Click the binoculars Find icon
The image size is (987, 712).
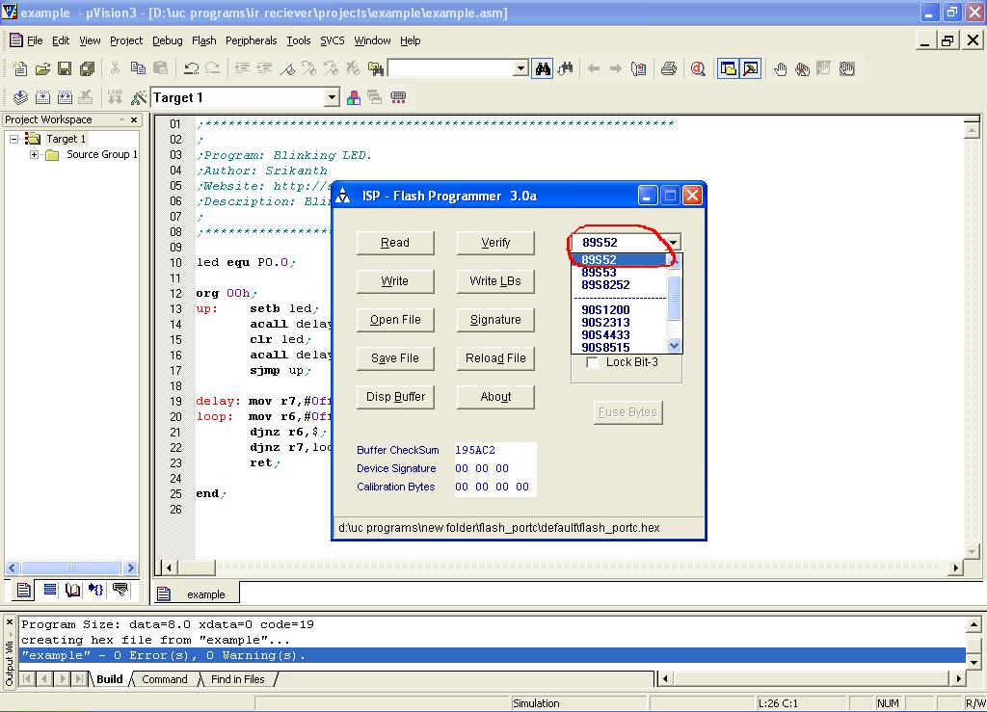[543, 68]
